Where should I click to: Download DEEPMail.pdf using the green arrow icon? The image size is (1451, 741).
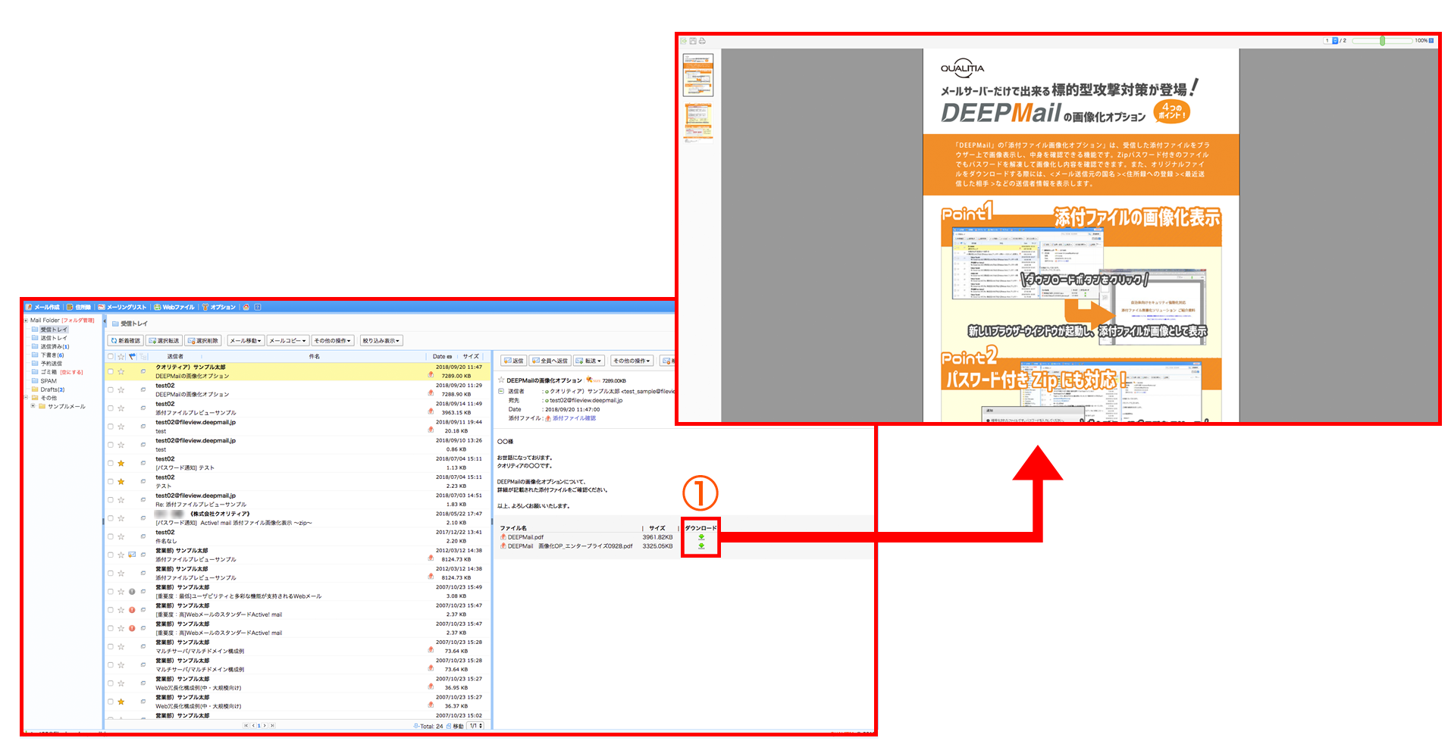[701, 538]
